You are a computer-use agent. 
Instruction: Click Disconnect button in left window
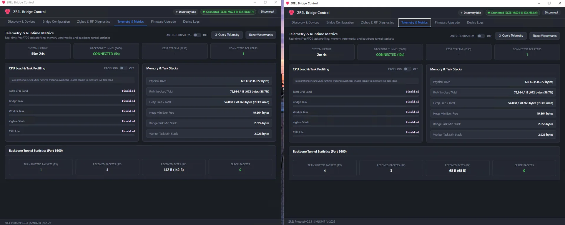267,12
